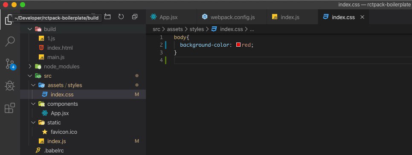
Task: Open the Explorer view in activity bar
Action: pyautogui.click(x=8, y=20)
